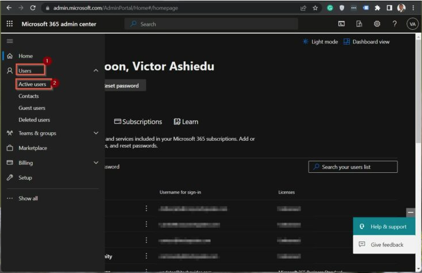Switch to Light mode
Viewport: 422px width, 273px height.
pyautogui.click(x=320, y=42)
